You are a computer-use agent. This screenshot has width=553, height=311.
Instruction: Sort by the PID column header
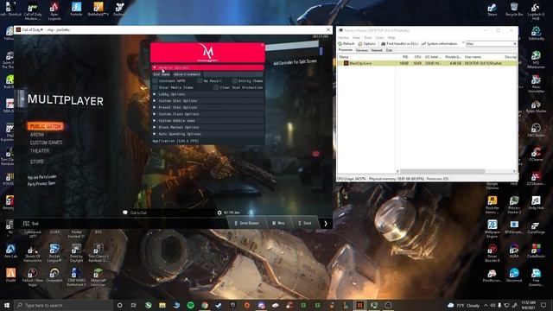click(x=405, y=57)
